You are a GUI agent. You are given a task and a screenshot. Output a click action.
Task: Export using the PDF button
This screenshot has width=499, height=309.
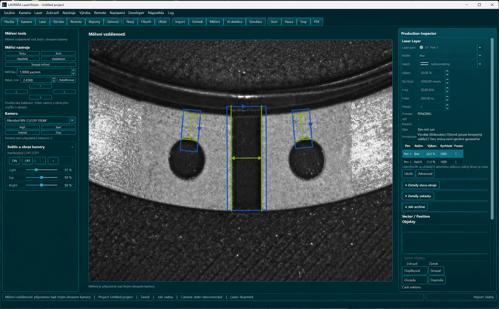317,22
